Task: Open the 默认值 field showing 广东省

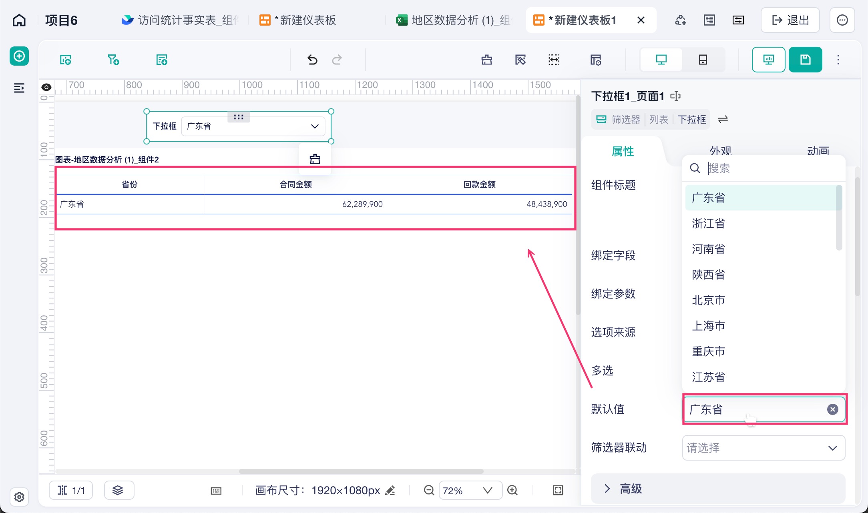Action: pyautogui.click(x=764, y=409)
